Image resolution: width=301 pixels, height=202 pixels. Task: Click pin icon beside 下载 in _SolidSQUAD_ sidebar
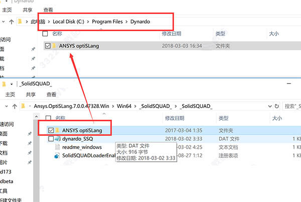[x=30, y=143]
